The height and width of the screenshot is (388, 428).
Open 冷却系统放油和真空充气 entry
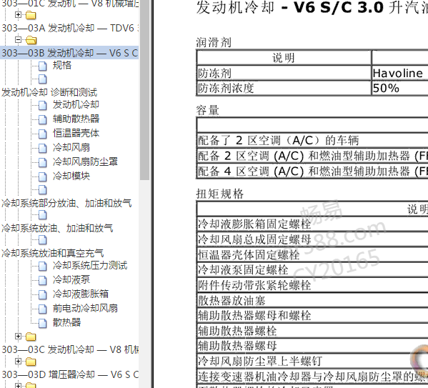click(52, 253)
